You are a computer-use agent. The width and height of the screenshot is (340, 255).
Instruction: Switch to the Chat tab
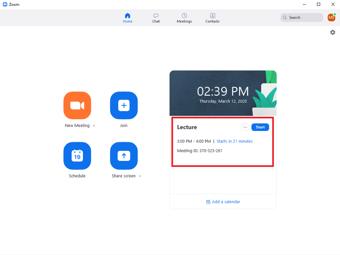pyautogui.click(x=156, y=18)
